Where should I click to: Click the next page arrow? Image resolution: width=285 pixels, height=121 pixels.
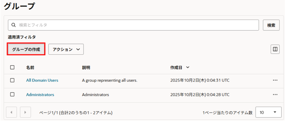[25, 112]
